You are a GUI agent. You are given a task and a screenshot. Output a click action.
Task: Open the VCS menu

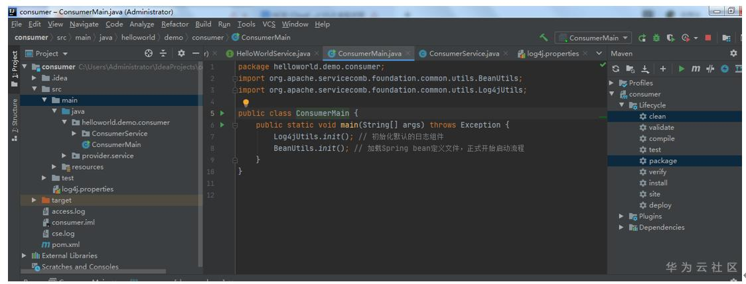coord(269,24)
